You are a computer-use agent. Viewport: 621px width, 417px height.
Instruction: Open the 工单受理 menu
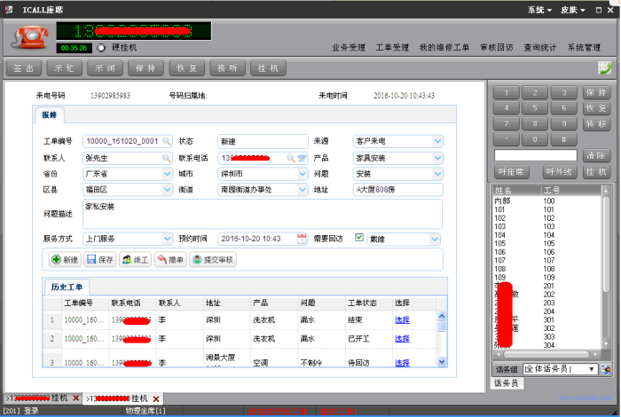point(391,47)
